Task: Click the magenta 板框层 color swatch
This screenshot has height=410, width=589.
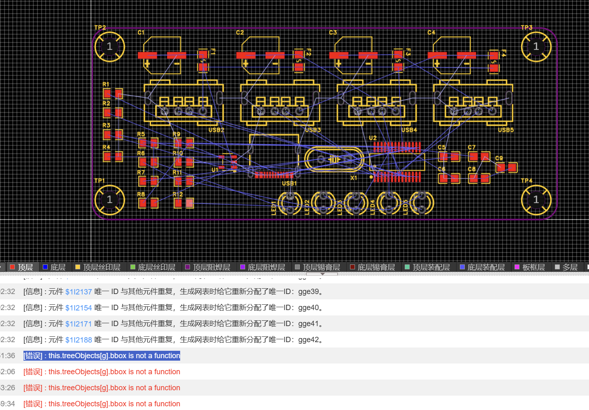Action: [x=517, y=267]
